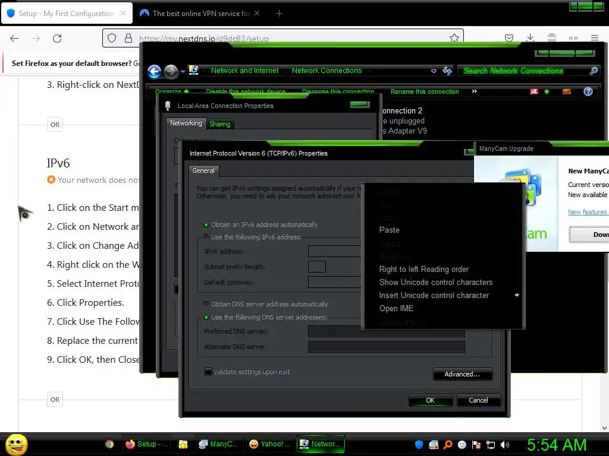This screenshot has width=609, height=456.
Task: Open recent pages dropdown in Network Connections
Action: click(x=183, y=71)
